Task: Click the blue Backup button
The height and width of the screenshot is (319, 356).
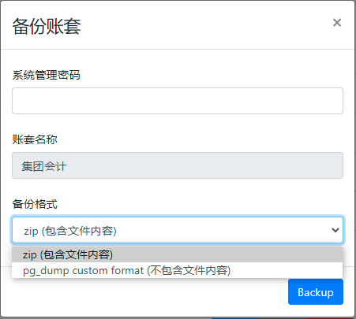Action: pyautogui.click(x=316, y=292)
